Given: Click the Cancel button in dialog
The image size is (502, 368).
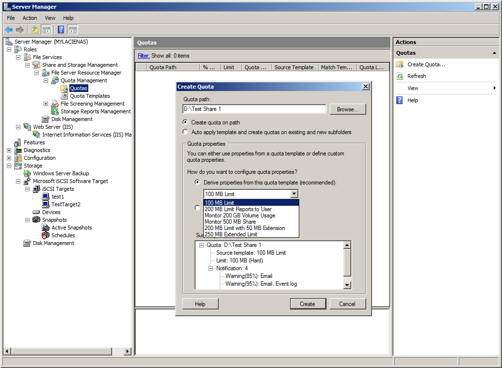Looking at the screenshot, I should [347, 304].
